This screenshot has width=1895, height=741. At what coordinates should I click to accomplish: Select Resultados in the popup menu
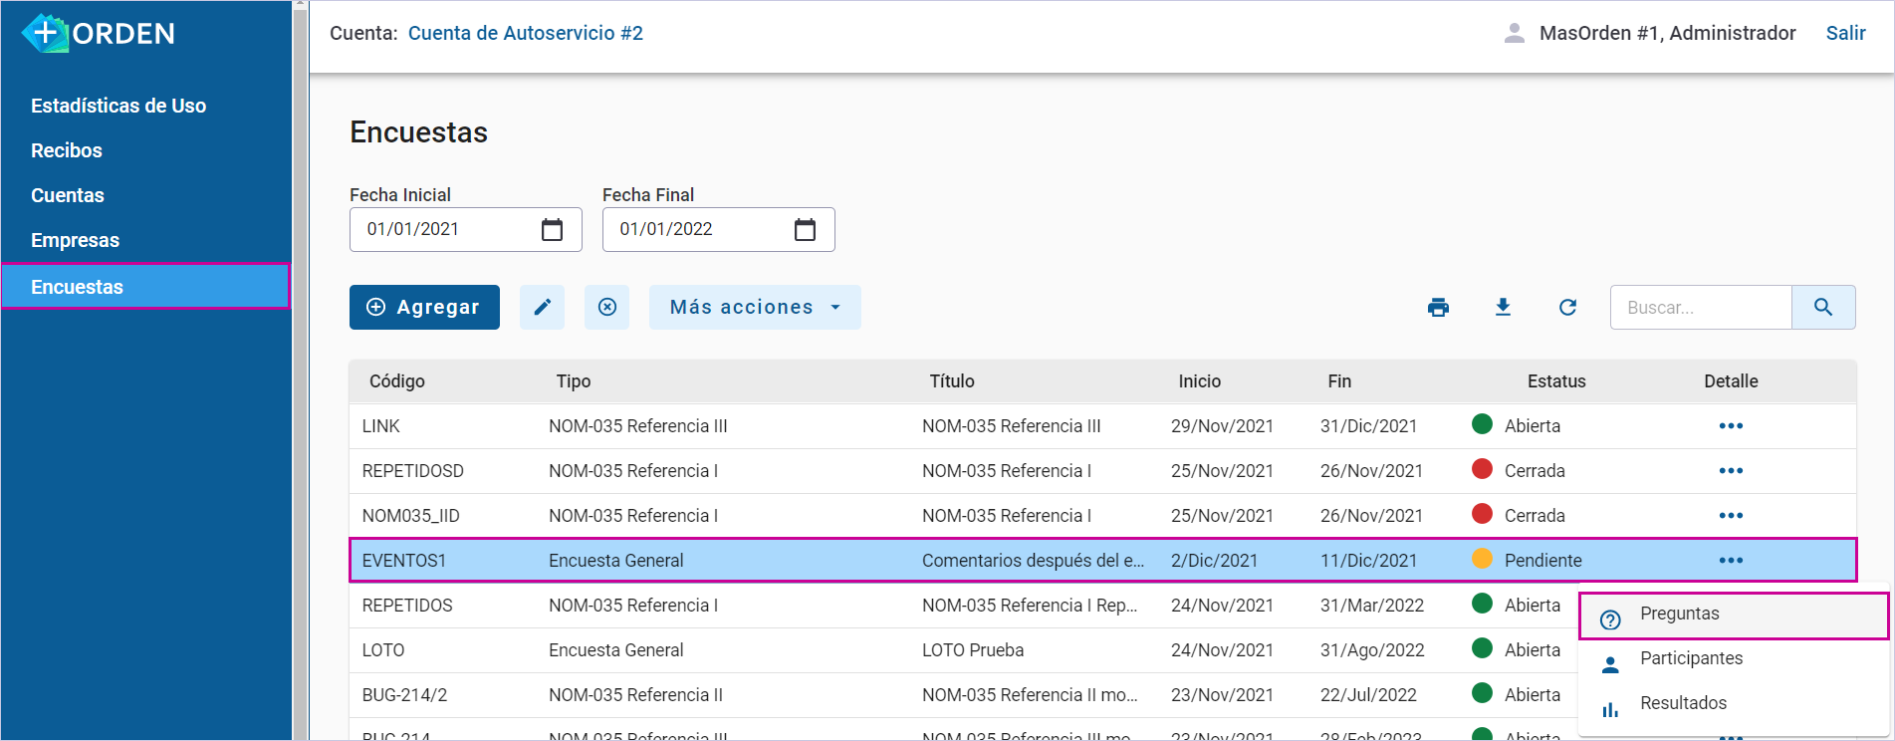pos(1683,703)
